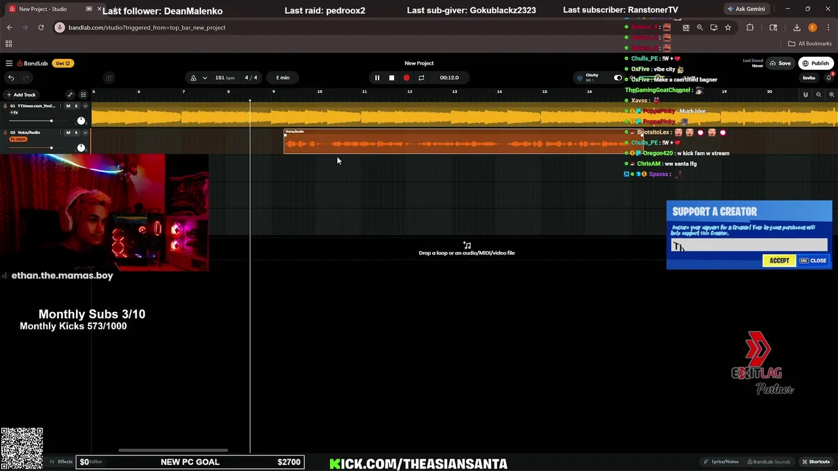Image resolution: width=838 pixels, height=471 pixels.
Task: Add a new track
Action: tap(21, 95)
